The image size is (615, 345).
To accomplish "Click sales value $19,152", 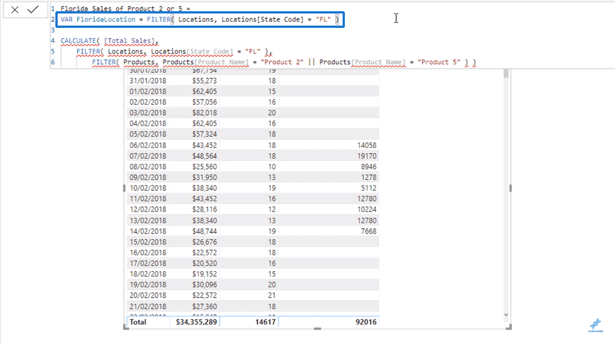I will point(204,274).
